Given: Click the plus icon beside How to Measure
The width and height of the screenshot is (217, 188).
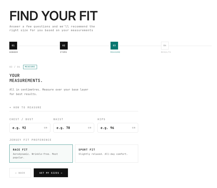Looking at the screenshot, I should click(10, 108).
